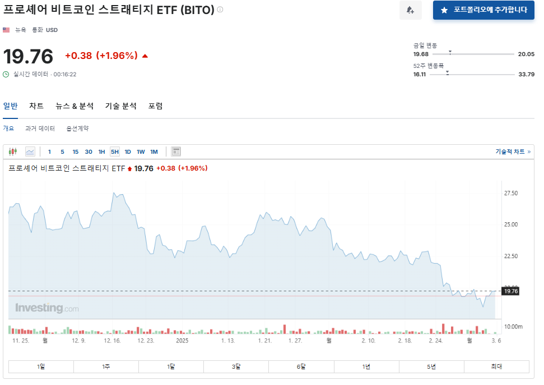Click the US flag icon near 뉴욕

(6, 30)
